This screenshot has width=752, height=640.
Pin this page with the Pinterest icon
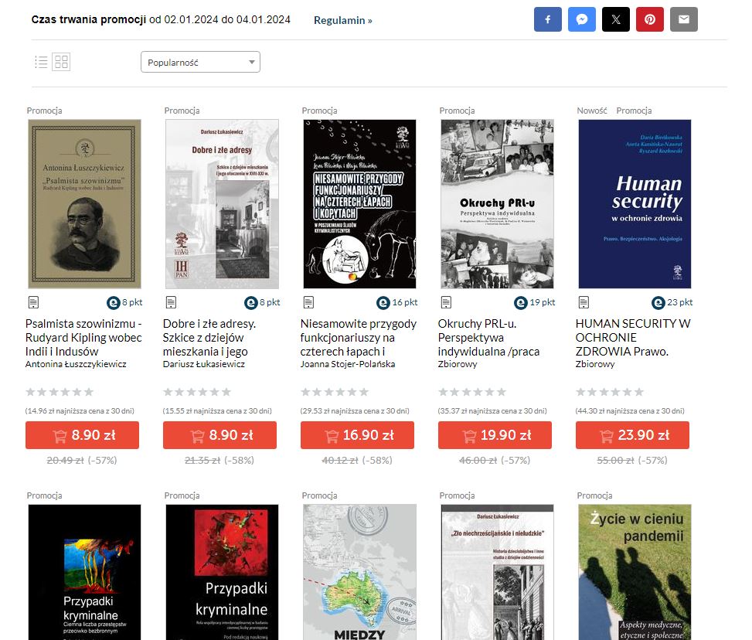(650, 19)
